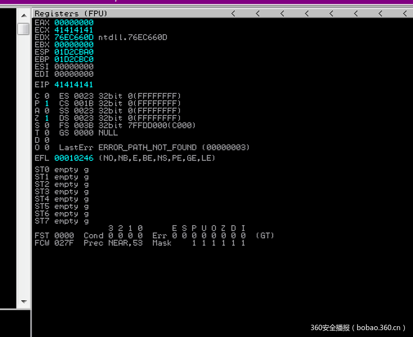Select the ESP register value 01D2CBA0
413x337 pixels.
tap(74, 52)
